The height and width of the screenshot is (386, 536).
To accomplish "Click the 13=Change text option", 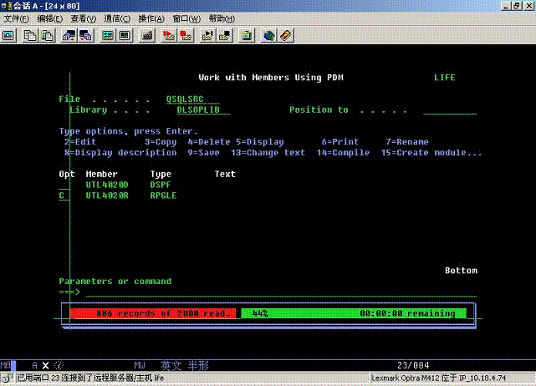I will (x=268, y=153).
